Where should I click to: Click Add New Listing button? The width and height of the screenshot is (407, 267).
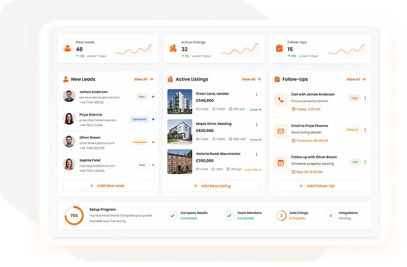click(214, 186)
